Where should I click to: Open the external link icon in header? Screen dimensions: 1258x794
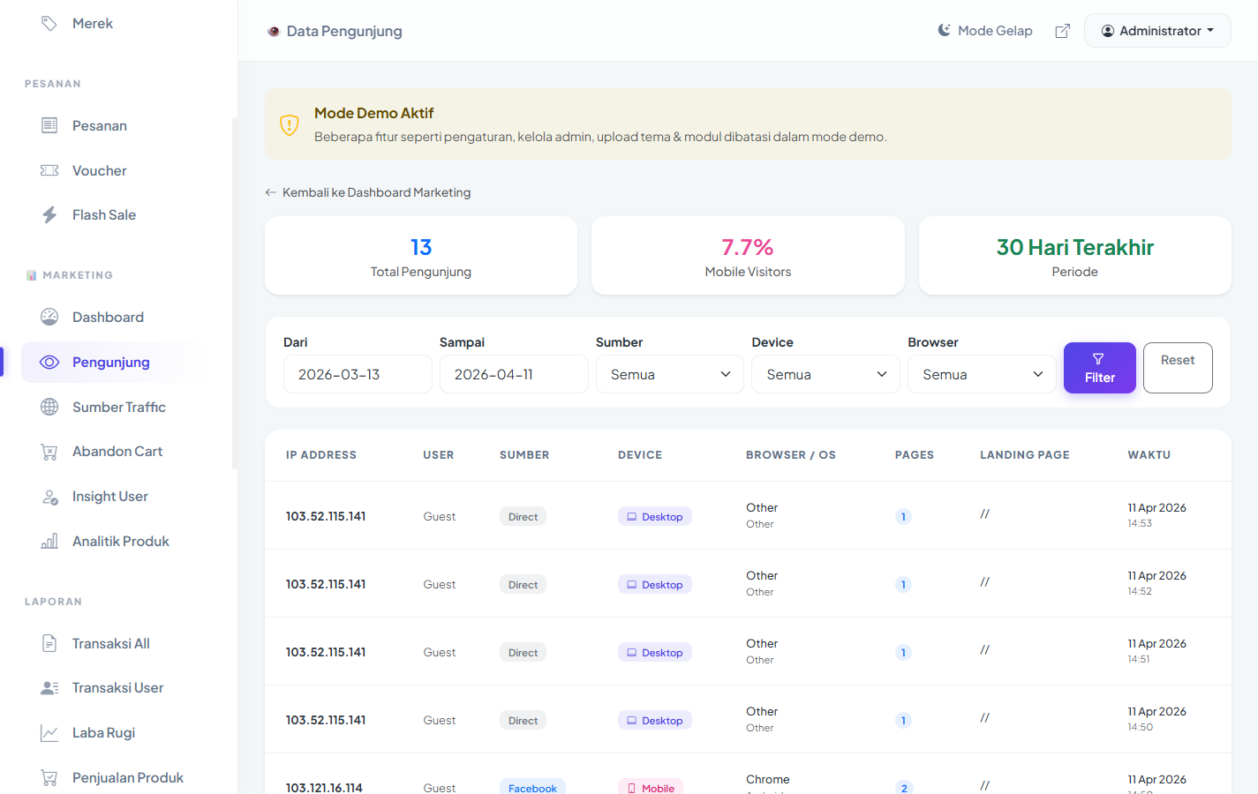1063,31
